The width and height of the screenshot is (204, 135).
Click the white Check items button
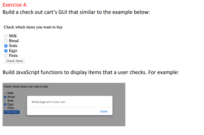(15, 61)
